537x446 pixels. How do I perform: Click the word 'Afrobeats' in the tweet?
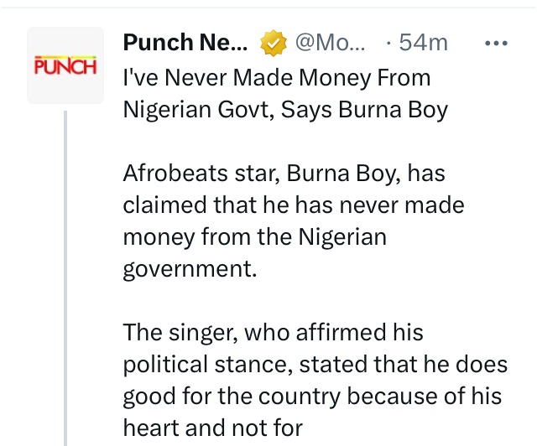pyautogui.click(x=175, y=174)
